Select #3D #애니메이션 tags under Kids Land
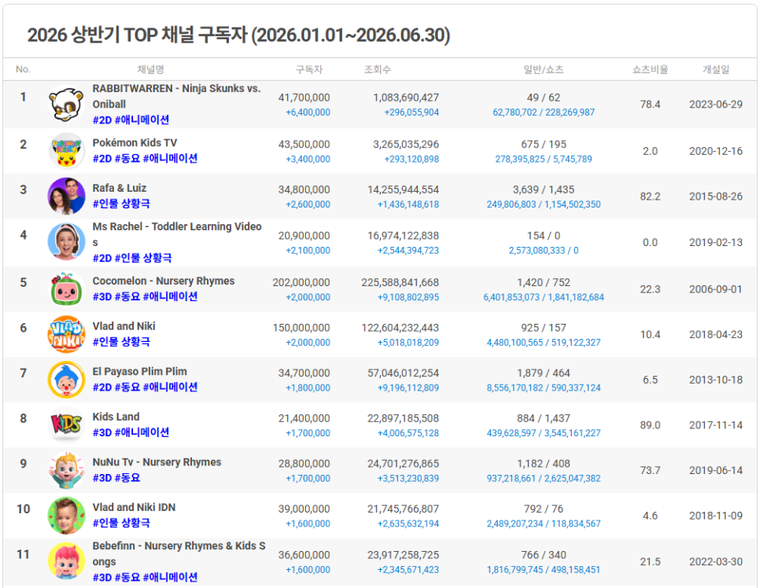Viewport: 760px width, 588px height. [x=131, y=432]
